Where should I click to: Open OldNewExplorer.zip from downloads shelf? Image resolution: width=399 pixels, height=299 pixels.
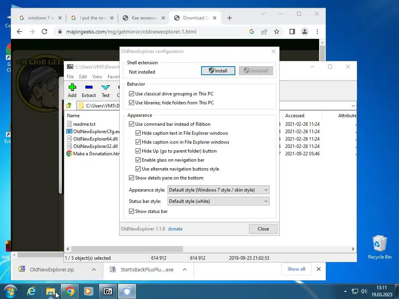pos(52,269)
